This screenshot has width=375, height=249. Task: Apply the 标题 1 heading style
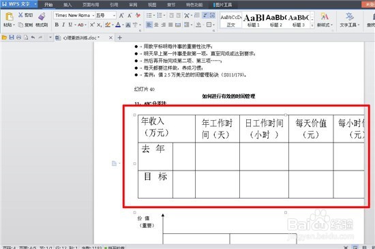(x=254, y=20)
